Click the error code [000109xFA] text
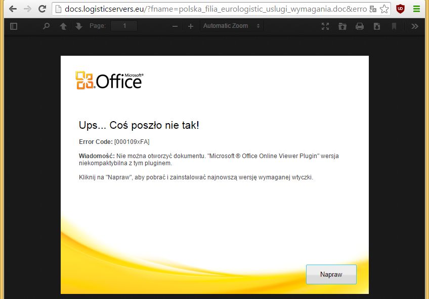 point(132,142)
